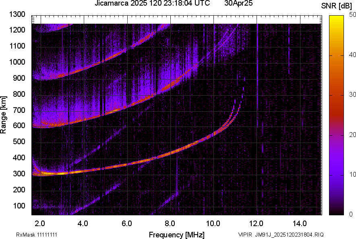Click the 600 range tick label
The width and height of the screenshot is (356, 239).
click(19, 126)
